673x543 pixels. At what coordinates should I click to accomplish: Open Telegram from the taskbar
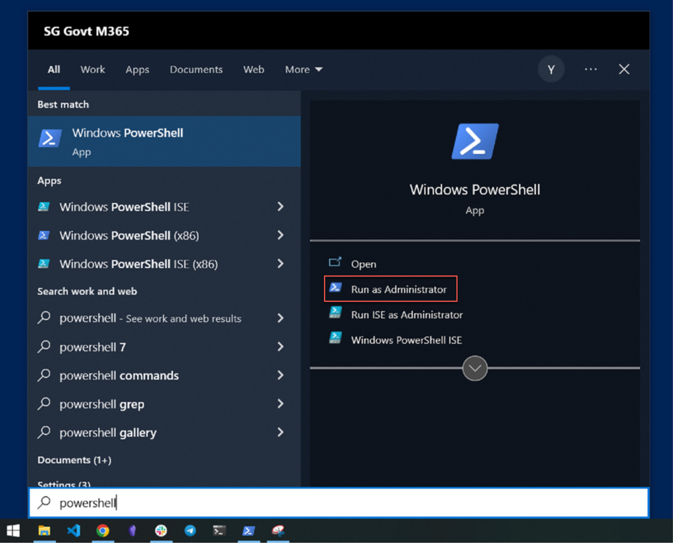coord(190,531)
